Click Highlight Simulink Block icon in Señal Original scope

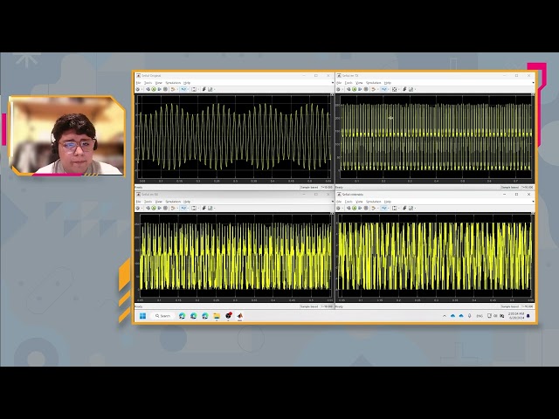click(x=173, y=89)
